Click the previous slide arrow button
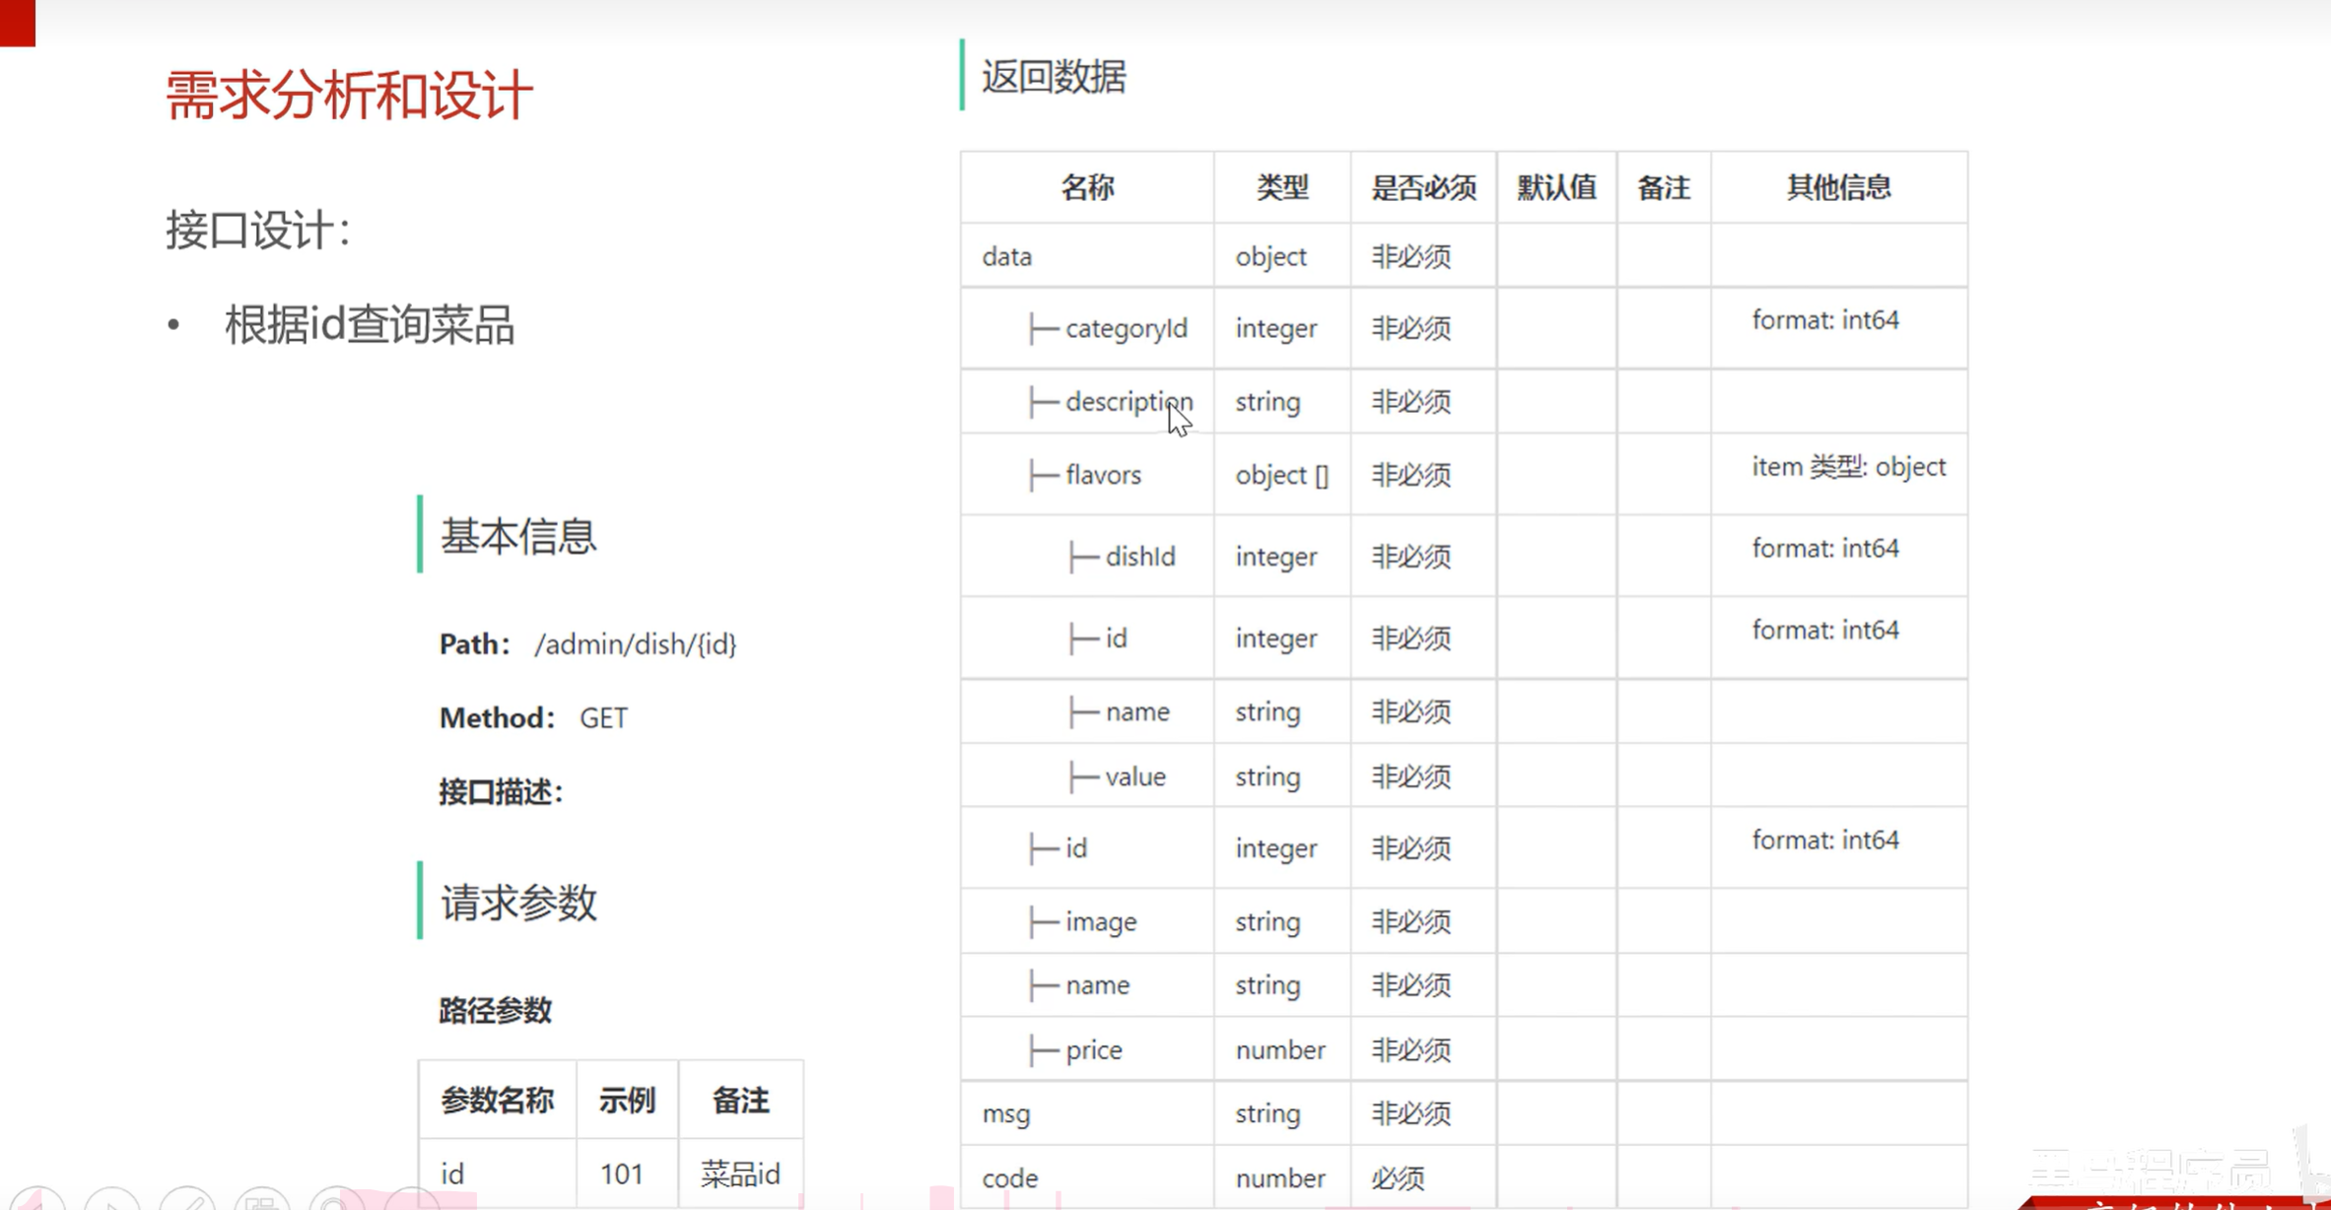This screenshot has width=2331, height=1210. click(37, 1200)
